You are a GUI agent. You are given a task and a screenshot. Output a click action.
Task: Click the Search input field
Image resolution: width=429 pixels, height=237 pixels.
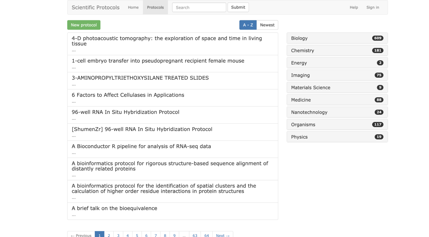click(x=199, y=7)
